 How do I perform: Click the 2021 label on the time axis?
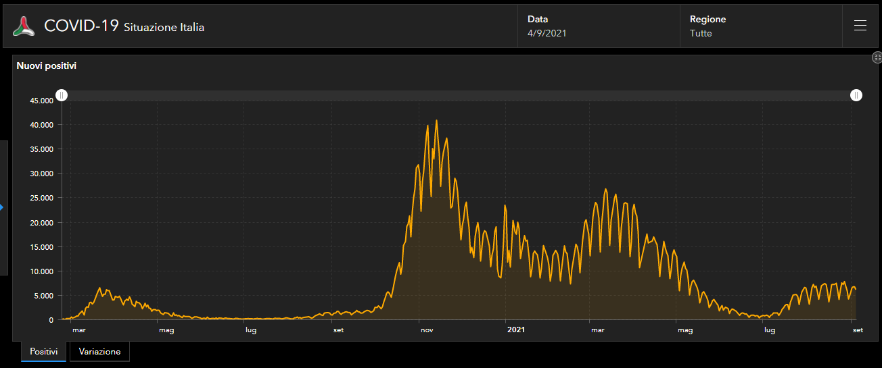pos(515,330)
